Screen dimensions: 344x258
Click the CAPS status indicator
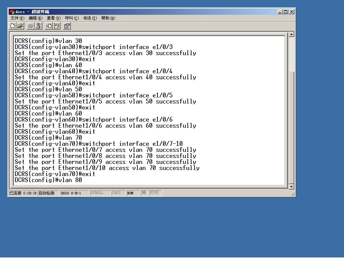(x=118, y=193)
